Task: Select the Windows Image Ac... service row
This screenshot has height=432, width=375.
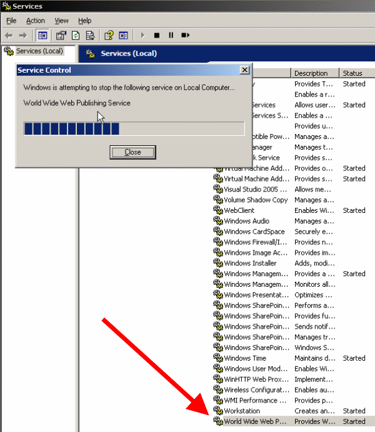Action: tap(294, 253)
